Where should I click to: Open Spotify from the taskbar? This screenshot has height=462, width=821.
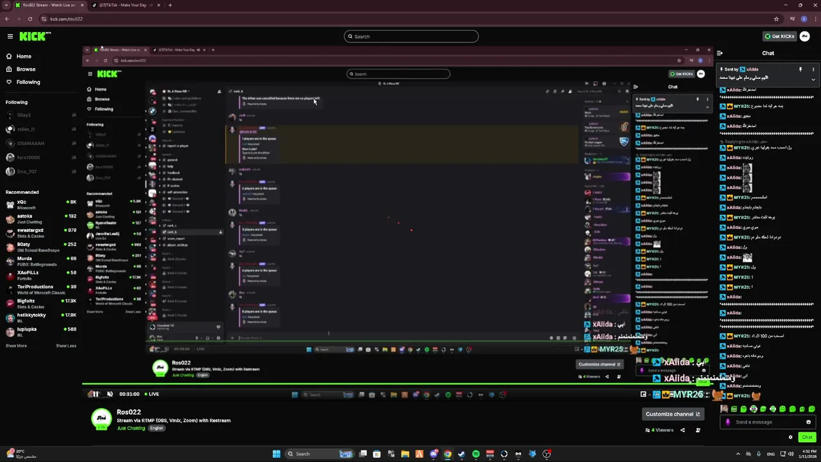click(476, 454)
